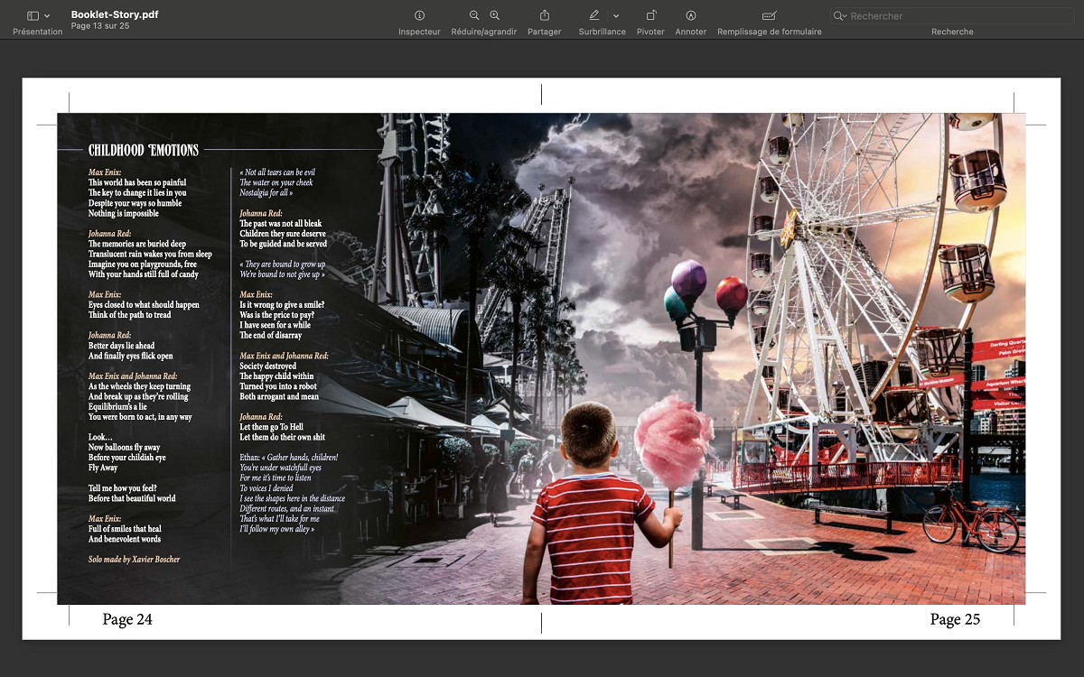Show the Annoter markup toolbar

point(691,15)
